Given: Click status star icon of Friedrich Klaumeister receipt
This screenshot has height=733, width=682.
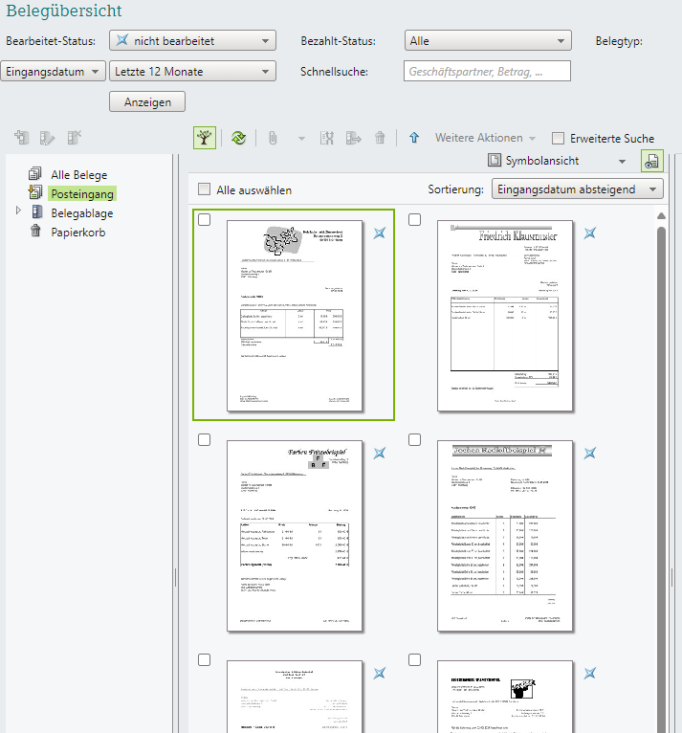Looking at the screenshot, I should [591, 233].
